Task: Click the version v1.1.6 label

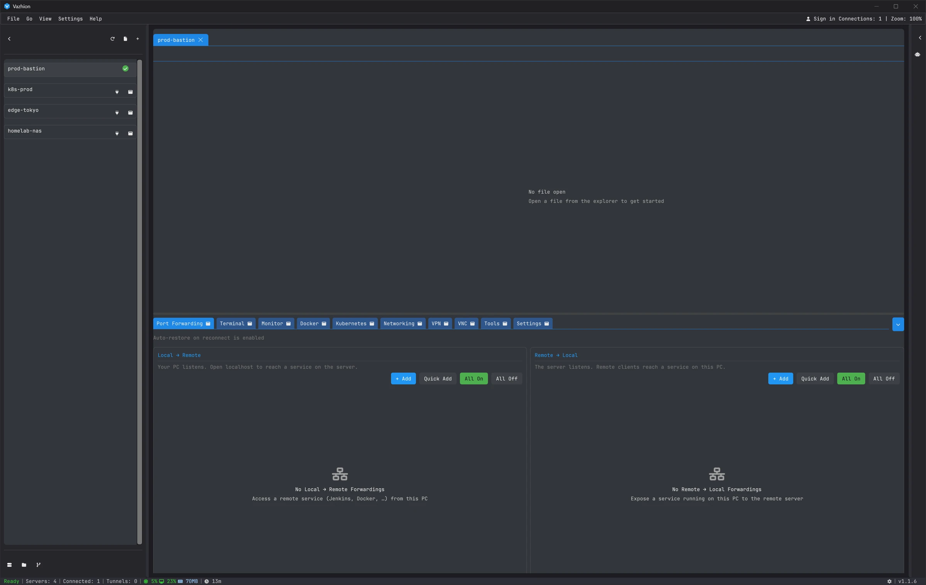Action: point(907,581)
